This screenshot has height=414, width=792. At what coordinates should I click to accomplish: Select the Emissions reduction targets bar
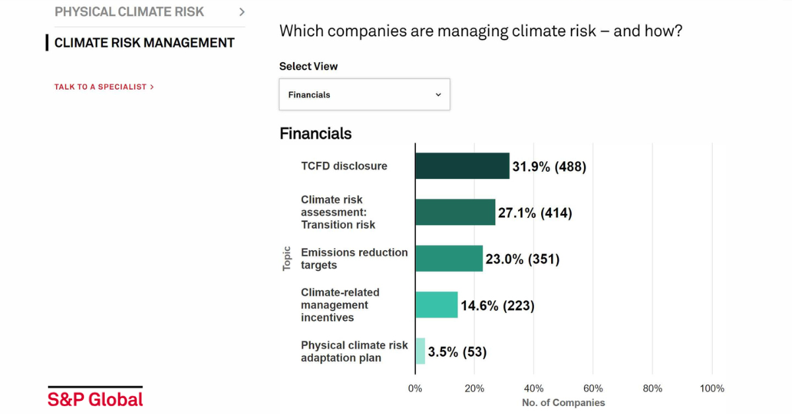click(x=449, y=258)
